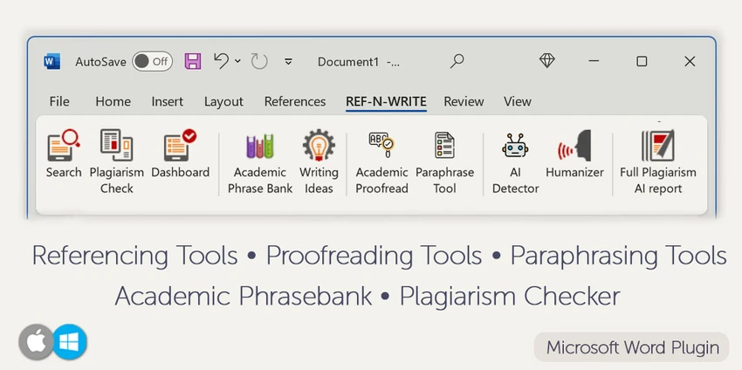Viewport: 742px width, 370px height.
Task: Generate Full Plagiarism AI report
Action: tap(658, 162)
